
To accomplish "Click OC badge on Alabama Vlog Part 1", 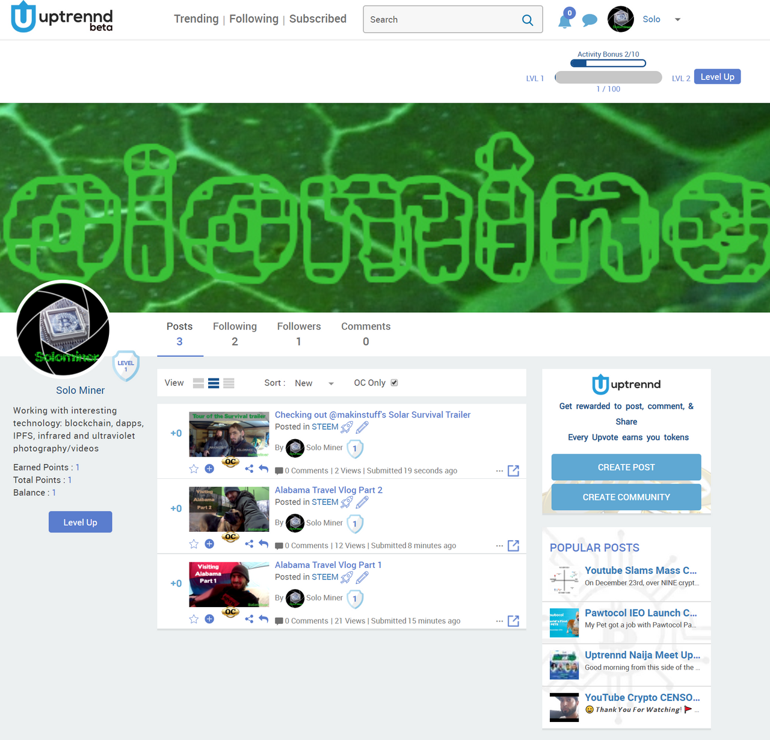I will [230, 612].
